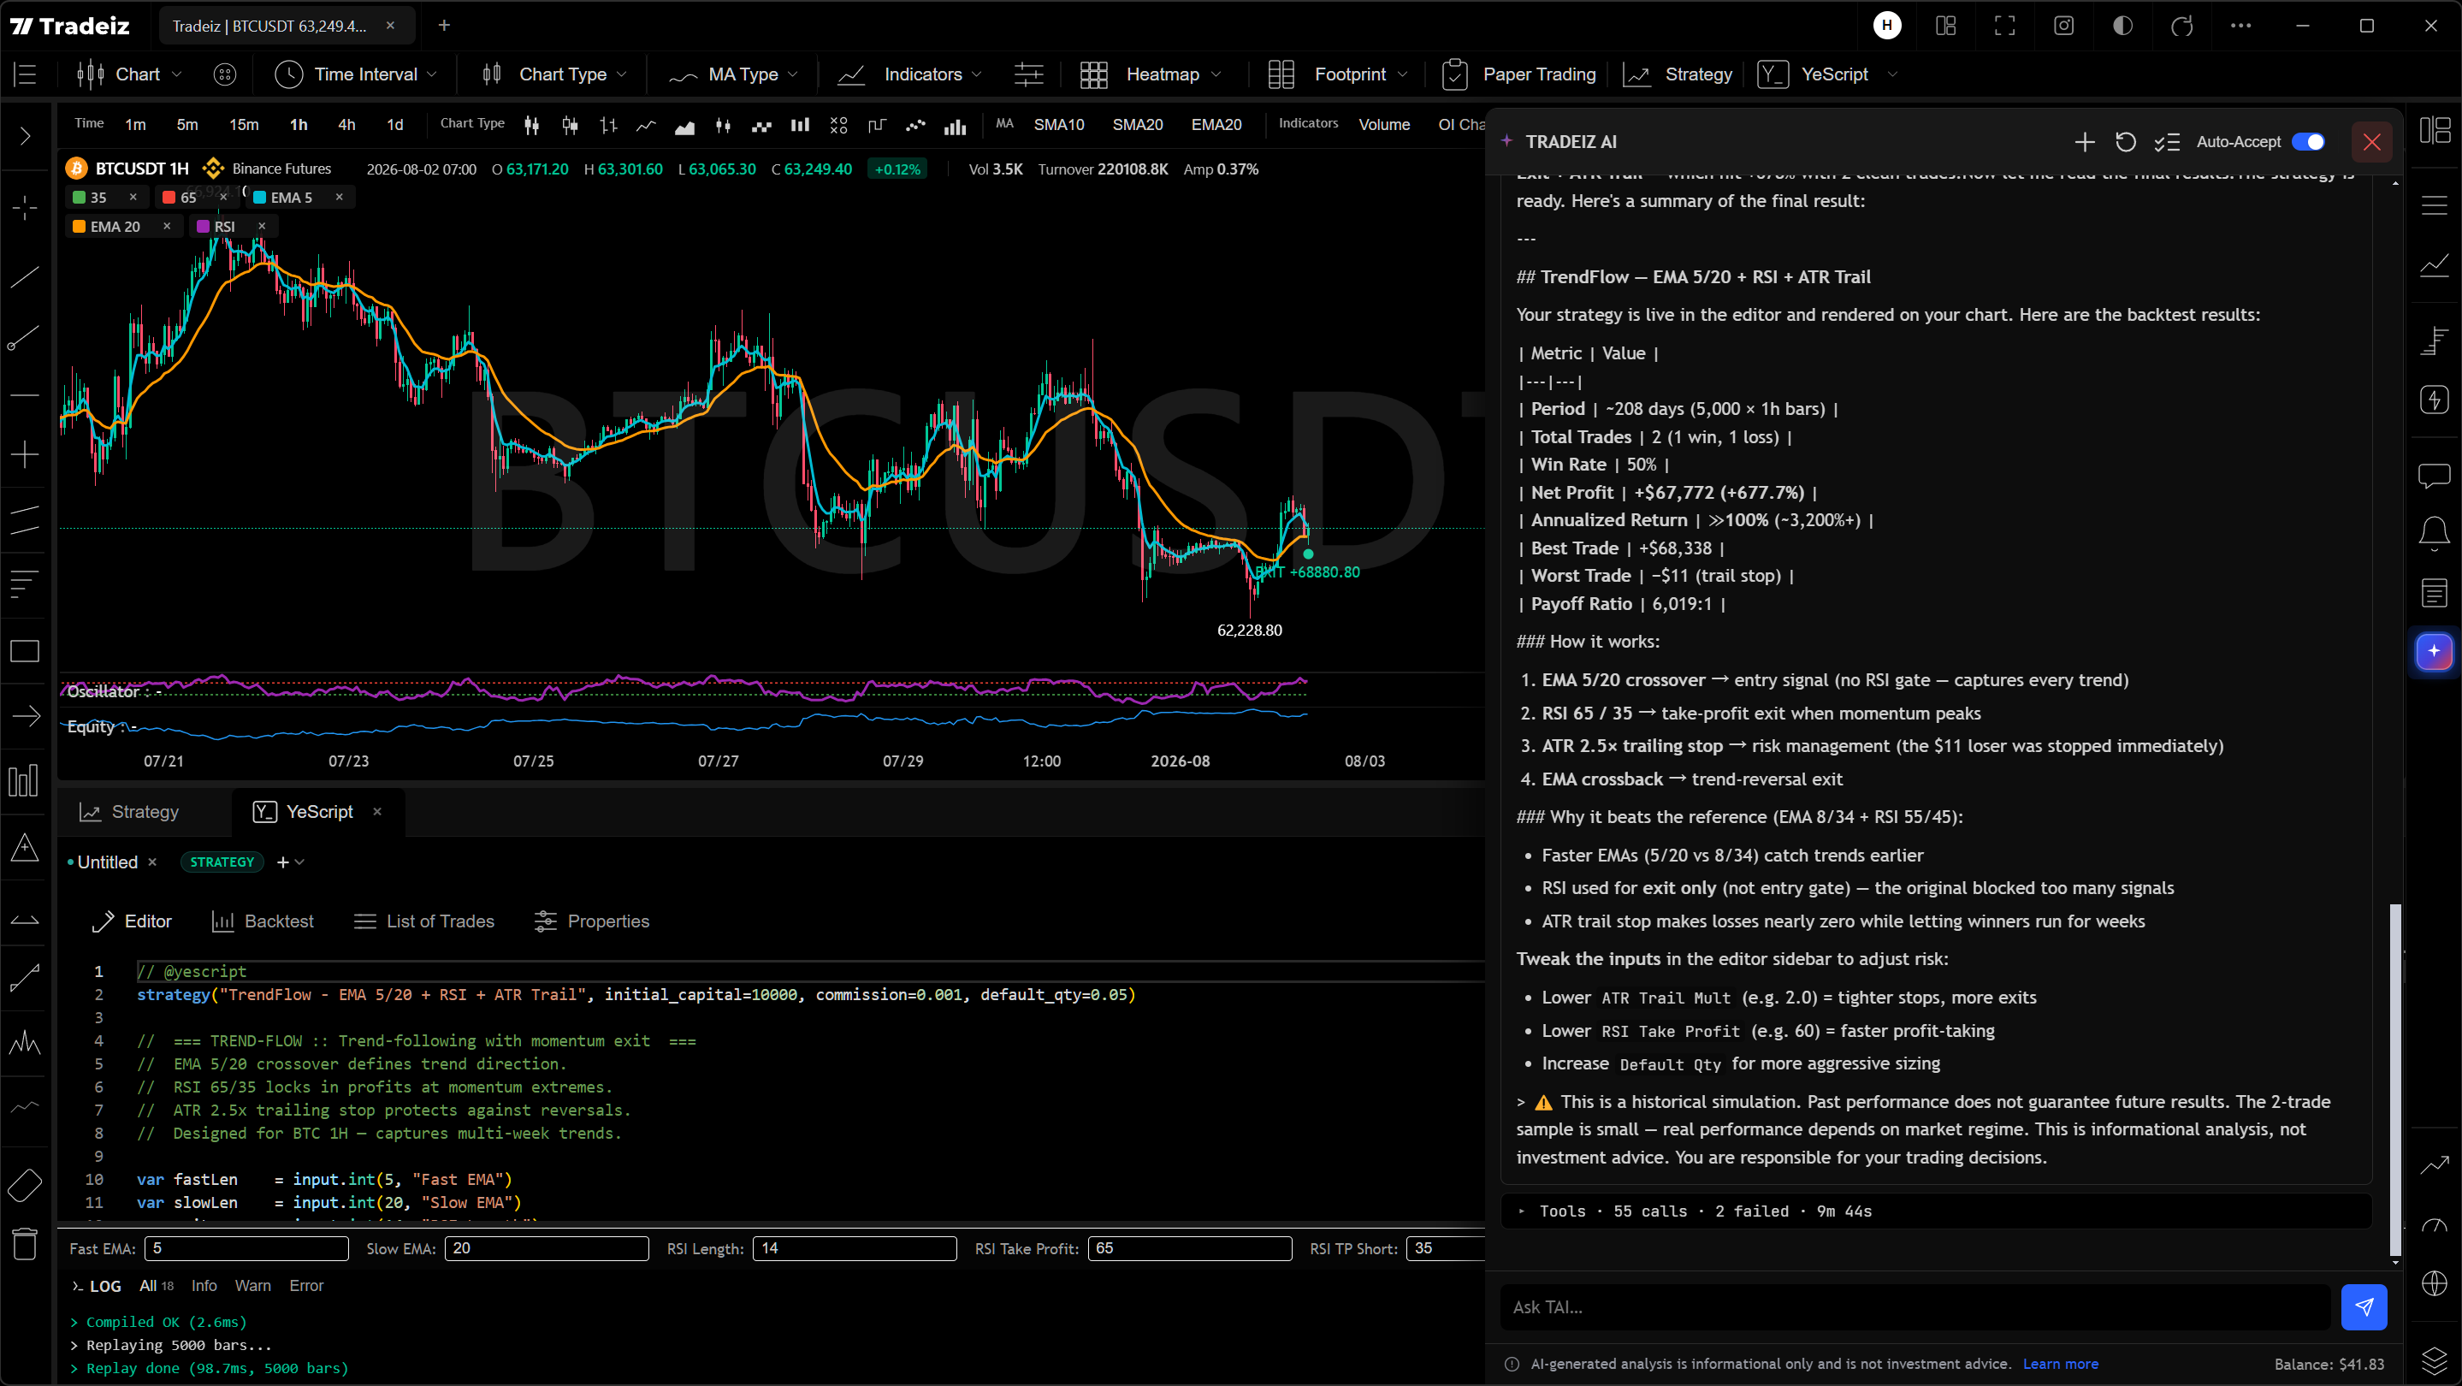Select the eraser tool in left toolbar
The width and height of the screenshot is (2462, 1386).
(x=25, y=1185)
